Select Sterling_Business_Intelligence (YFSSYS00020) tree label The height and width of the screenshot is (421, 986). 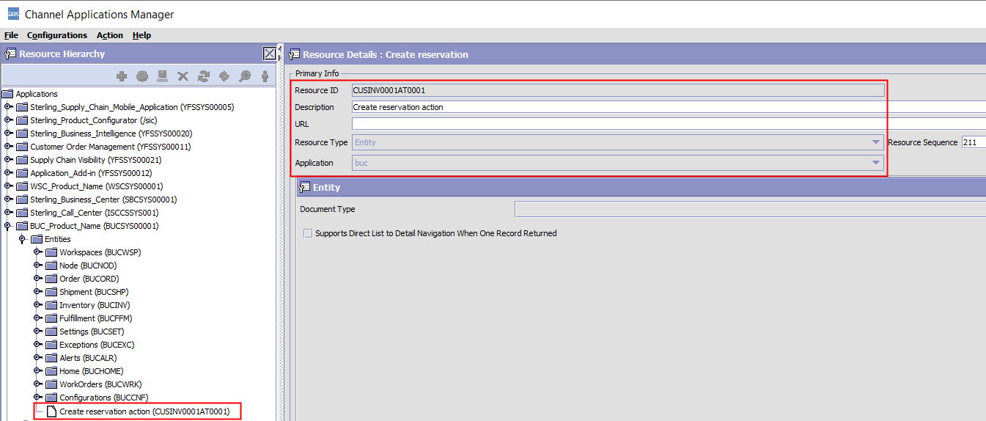click(111, 133)
